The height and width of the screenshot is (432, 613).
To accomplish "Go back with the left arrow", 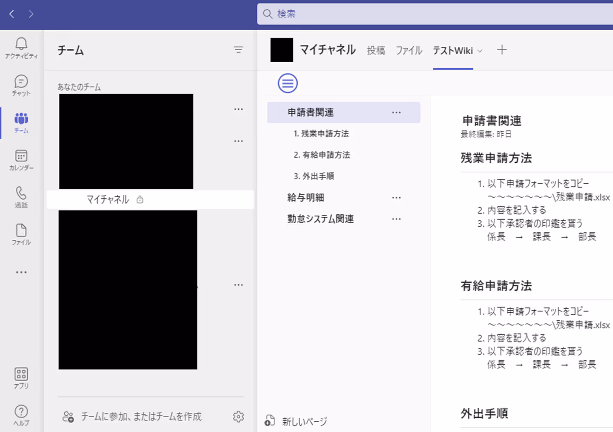I will pos(12,14).
